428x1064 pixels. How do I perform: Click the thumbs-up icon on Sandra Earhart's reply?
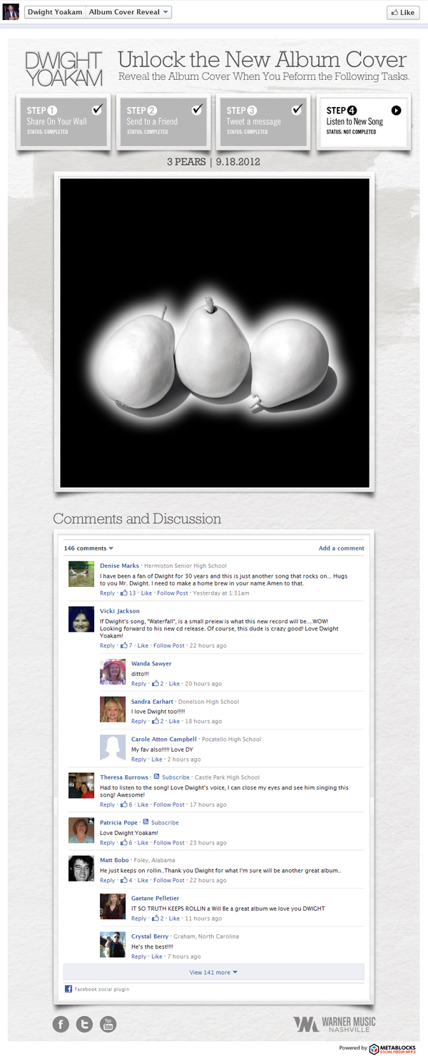click(x=156, y=721)
